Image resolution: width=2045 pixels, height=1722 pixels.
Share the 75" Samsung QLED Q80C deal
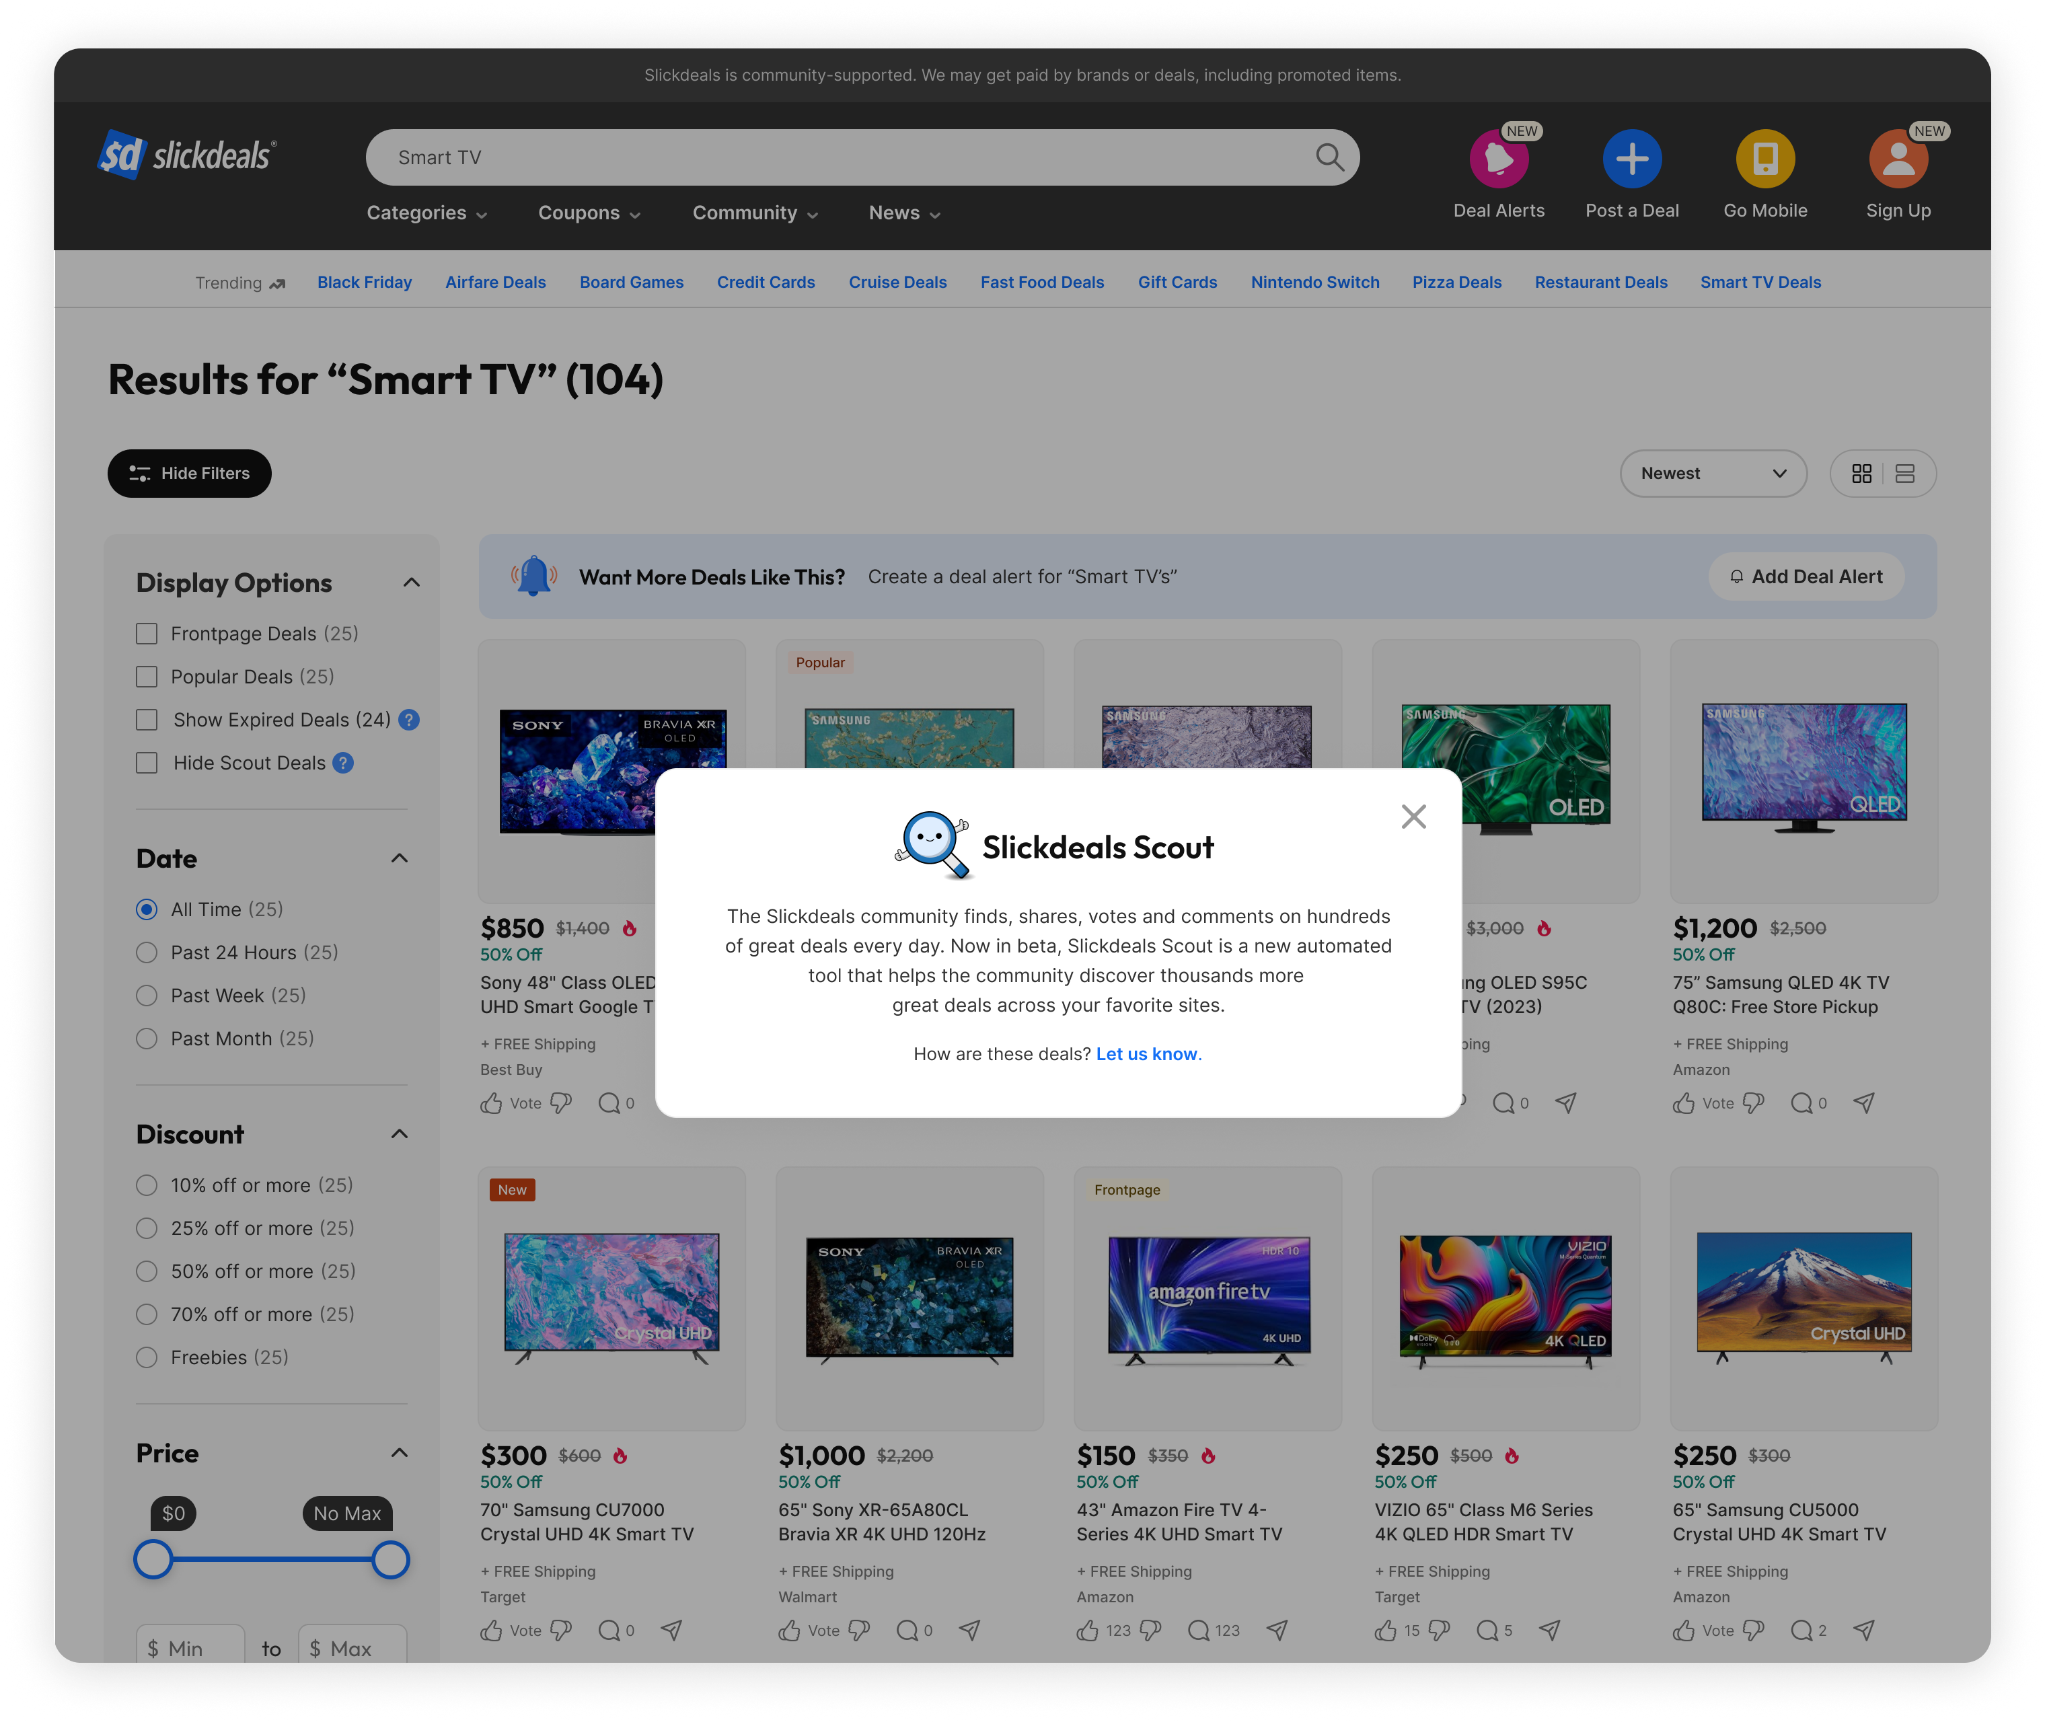point(1863,1103)
